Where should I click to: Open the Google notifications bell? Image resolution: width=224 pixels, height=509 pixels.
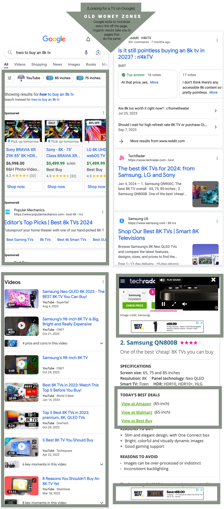point(88,39)
